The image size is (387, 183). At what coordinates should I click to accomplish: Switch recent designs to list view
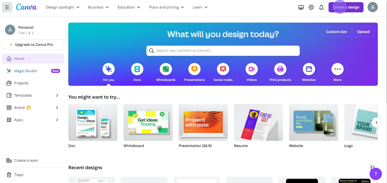point(373,167)
